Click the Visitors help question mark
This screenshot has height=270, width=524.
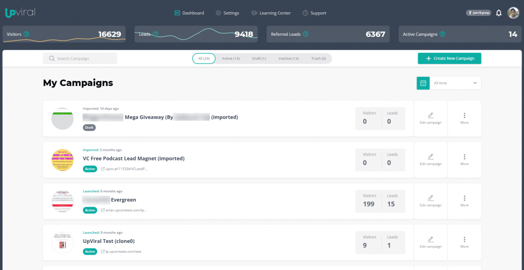click(x=27, y=34)
